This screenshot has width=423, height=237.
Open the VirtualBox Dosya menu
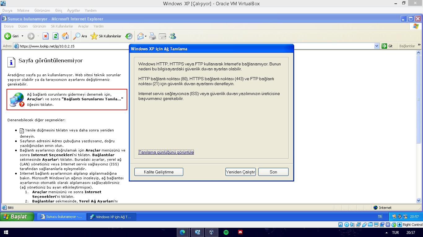coord(7,10)
